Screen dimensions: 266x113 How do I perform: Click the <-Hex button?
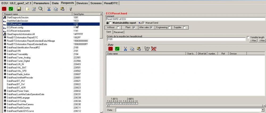tap(253, 41)
